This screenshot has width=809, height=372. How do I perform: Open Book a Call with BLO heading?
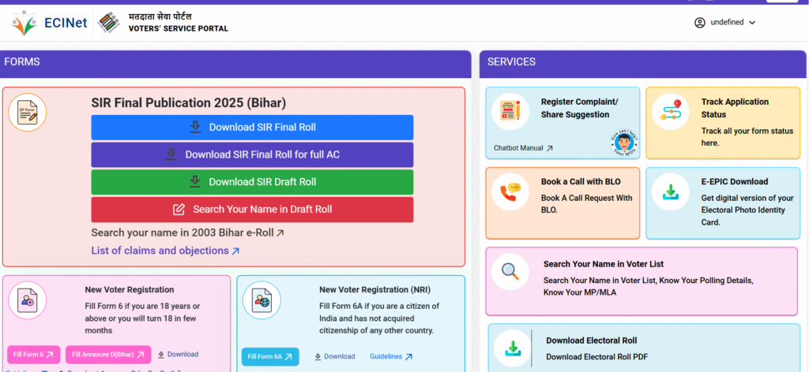581,181
